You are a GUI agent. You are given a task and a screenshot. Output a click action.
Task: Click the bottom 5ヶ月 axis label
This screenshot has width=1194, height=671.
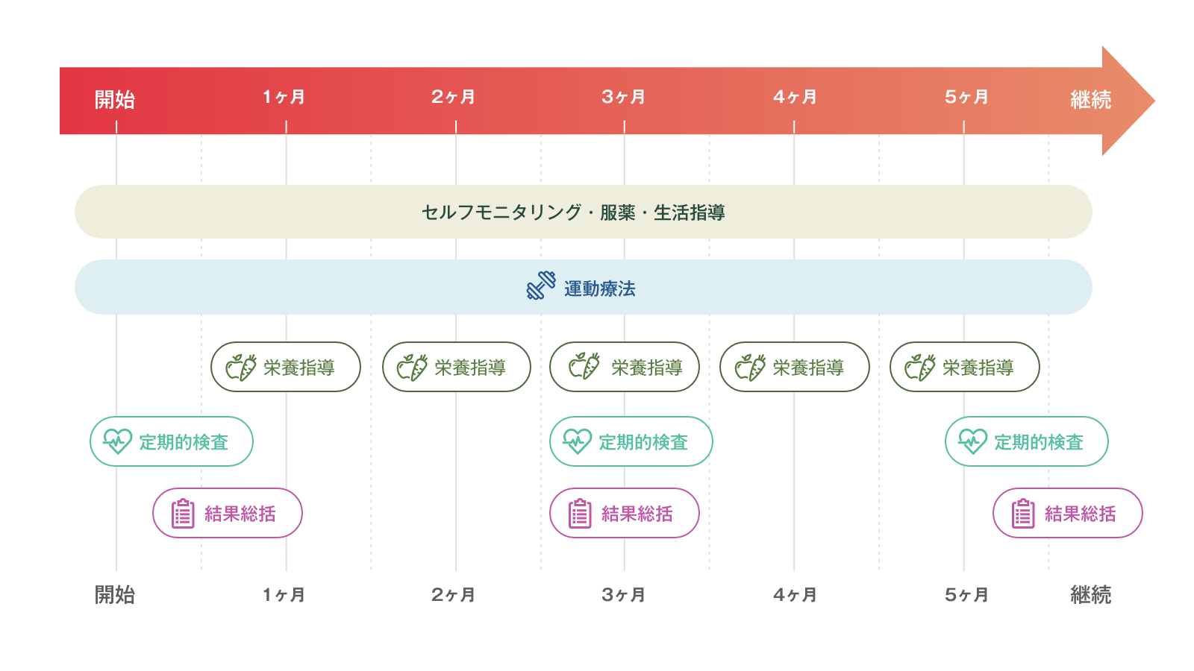(x=966, y=595)
